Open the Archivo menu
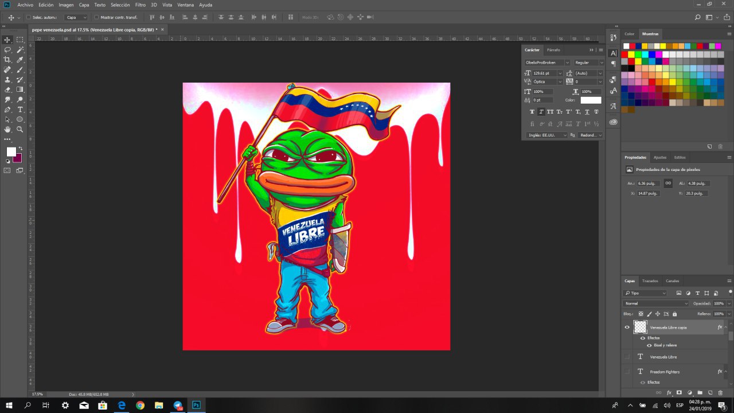The width and height of the screenshot is (734, 413). 25,5
